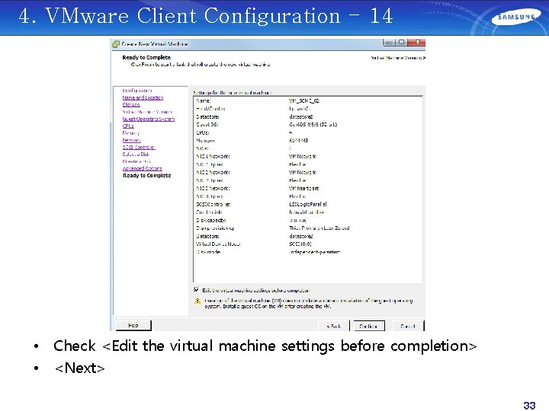
Task: Click the yellow warning icon
Action: point(197,301)
